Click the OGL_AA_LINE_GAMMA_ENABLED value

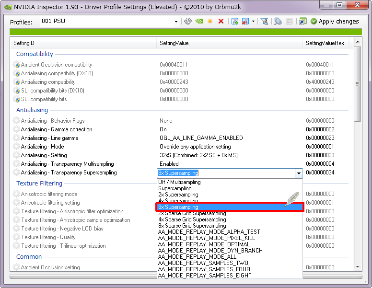[x=201, y=138]
